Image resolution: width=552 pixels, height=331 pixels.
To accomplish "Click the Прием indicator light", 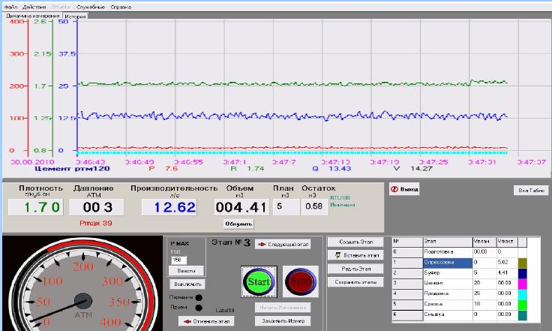I will (199, 308).
